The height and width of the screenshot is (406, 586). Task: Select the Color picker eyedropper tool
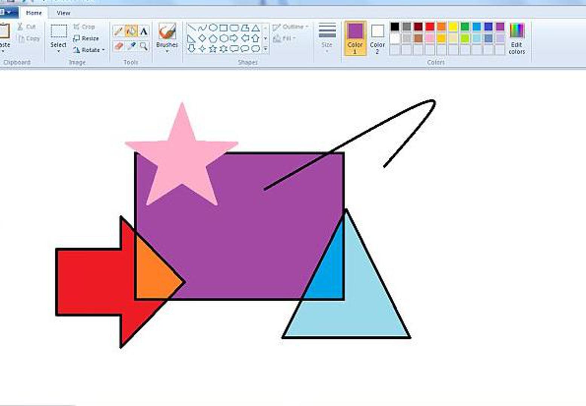(x=131, y=46)
